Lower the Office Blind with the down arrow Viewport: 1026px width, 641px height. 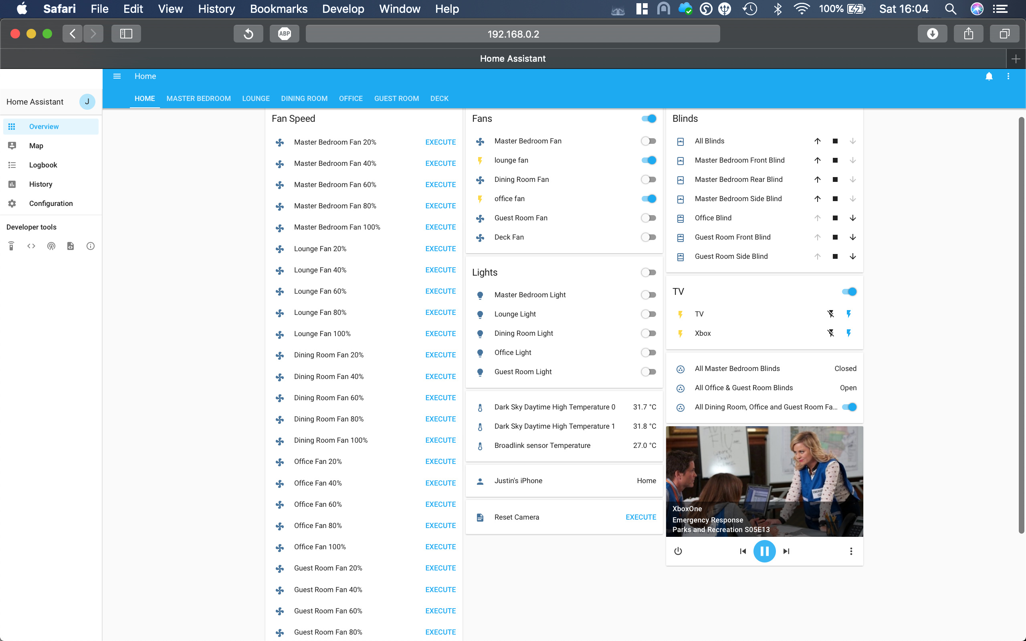tap(852, 218)
